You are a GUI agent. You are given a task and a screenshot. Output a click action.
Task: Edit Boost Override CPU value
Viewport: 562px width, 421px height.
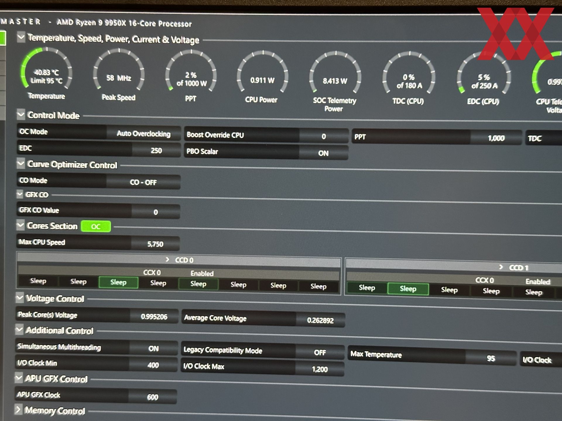[323, 137]
